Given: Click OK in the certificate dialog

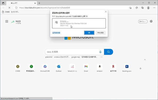Looking at the screenshot, I should pos(89,33).
